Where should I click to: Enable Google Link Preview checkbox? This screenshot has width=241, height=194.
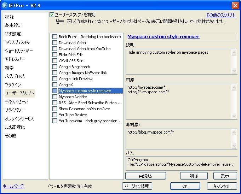click(x=54, y=79)
